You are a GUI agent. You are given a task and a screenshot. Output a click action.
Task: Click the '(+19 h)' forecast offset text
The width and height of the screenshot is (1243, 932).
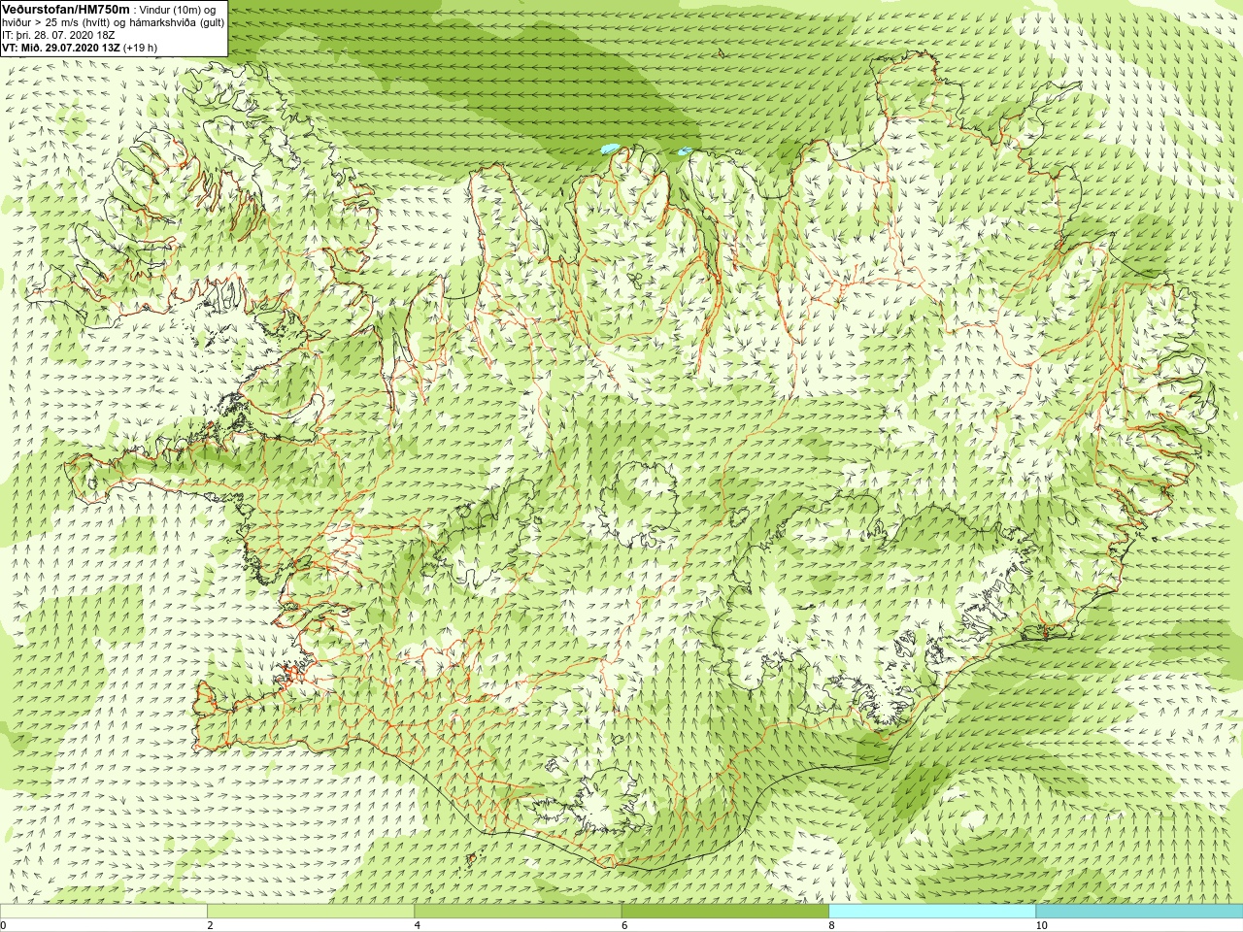point(140,48)
